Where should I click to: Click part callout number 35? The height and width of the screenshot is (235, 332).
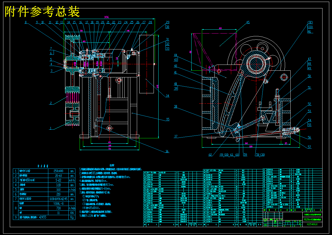168,119
